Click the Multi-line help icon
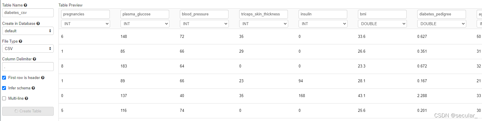The height and width of the screenshot is (121, 482). (x=26, y=99)
